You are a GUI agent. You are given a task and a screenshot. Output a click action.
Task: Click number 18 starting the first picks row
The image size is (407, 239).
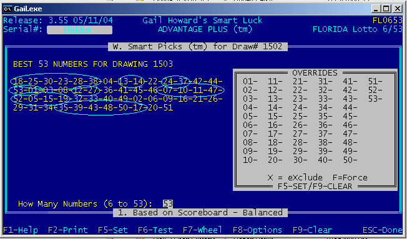(18, 82)
